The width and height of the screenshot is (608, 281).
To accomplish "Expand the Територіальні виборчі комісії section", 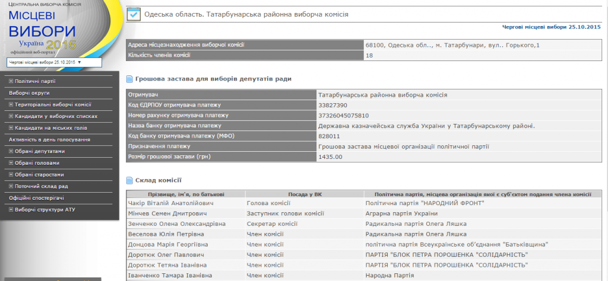I will point(11,104).
